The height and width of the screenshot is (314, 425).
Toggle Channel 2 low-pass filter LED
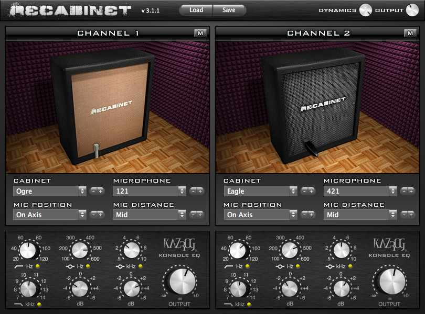click(249, 304)
